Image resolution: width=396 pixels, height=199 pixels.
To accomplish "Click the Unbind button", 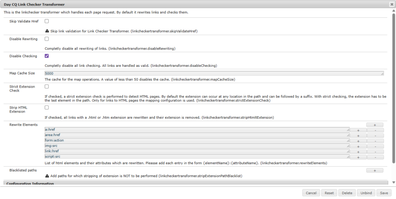I will (366, 193).
